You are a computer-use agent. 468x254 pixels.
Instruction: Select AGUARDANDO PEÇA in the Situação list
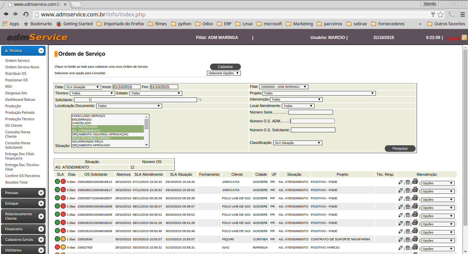coord(87,142)
